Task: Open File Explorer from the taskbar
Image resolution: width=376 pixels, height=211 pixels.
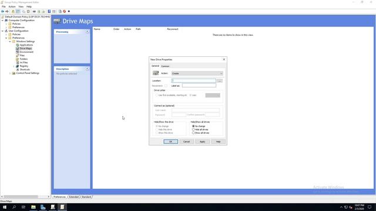Action: click(33, 207)
